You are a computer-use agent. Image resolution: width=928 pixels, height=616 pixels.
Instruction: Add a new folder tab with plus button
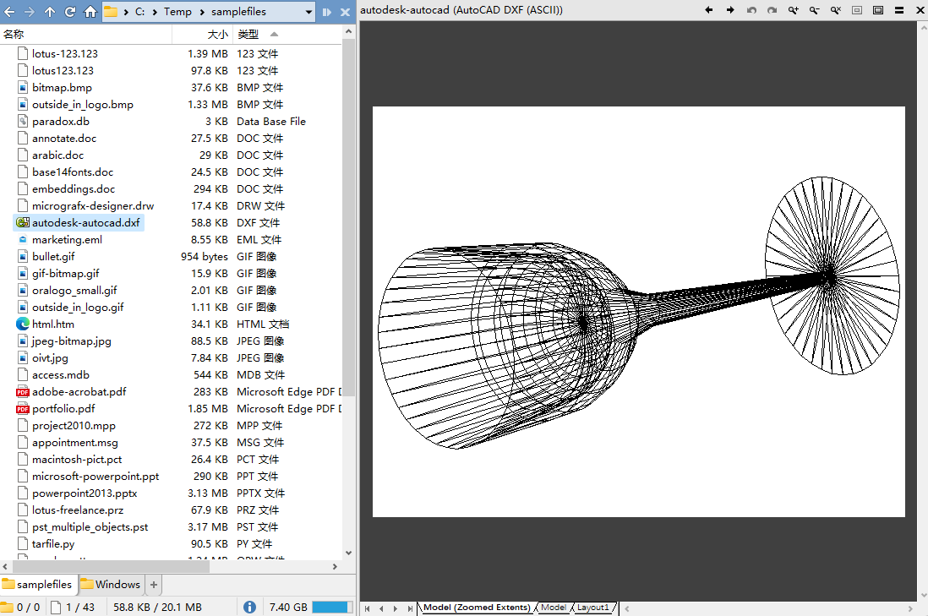click(153, 584)
